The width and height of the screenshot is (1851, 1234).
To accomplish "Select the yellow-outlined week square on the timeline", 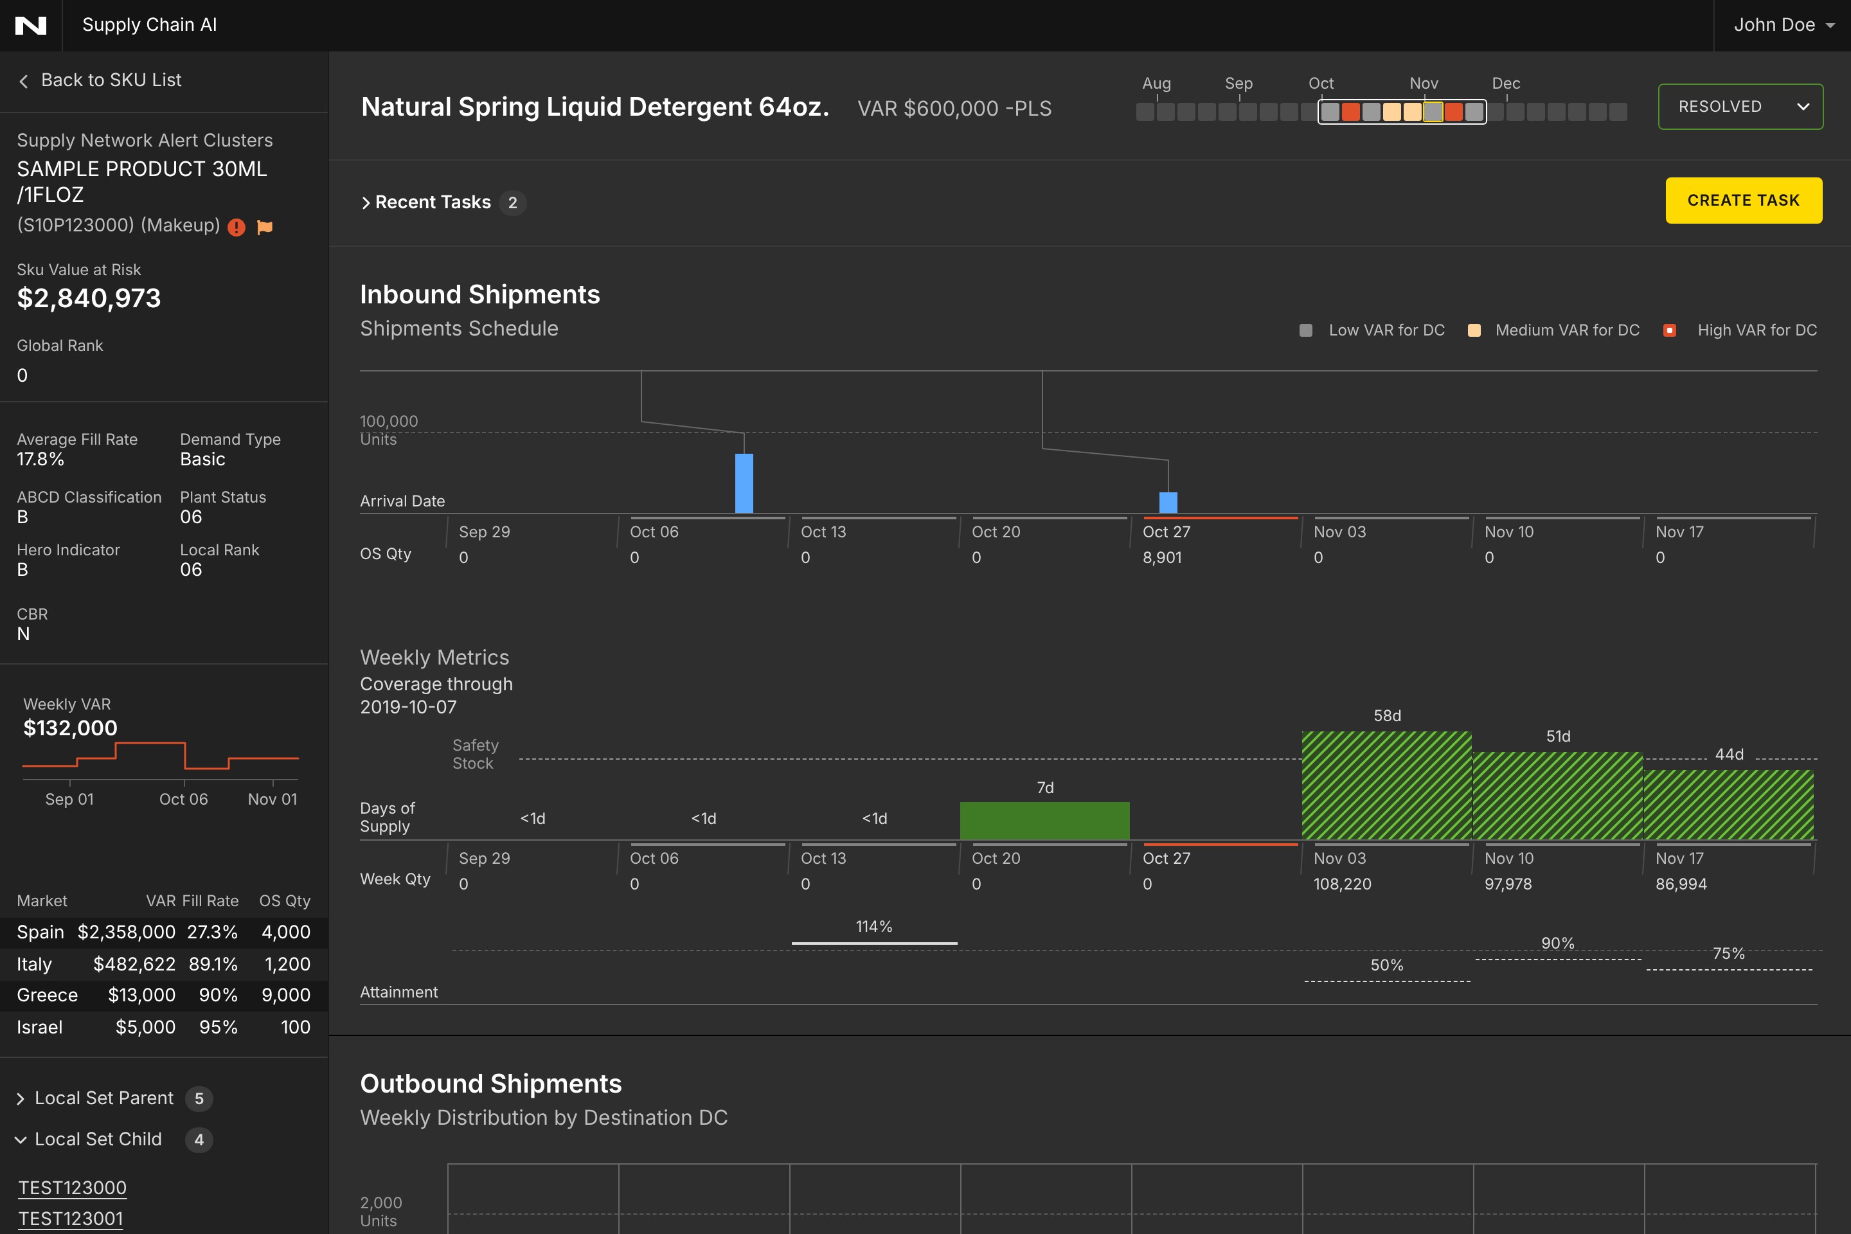I will tap(1433, 112).
